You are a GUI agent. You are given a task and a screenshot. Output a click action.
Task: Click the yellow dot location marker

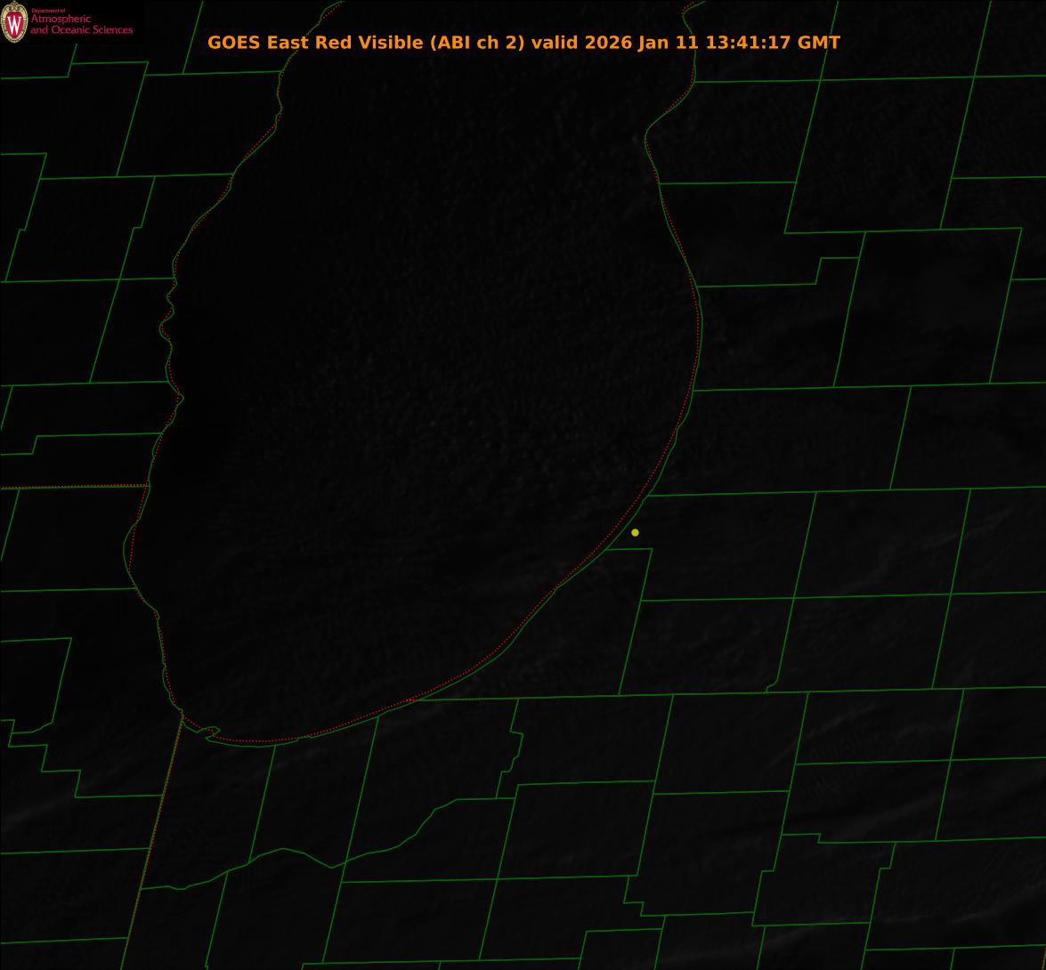tap(635, 532)
